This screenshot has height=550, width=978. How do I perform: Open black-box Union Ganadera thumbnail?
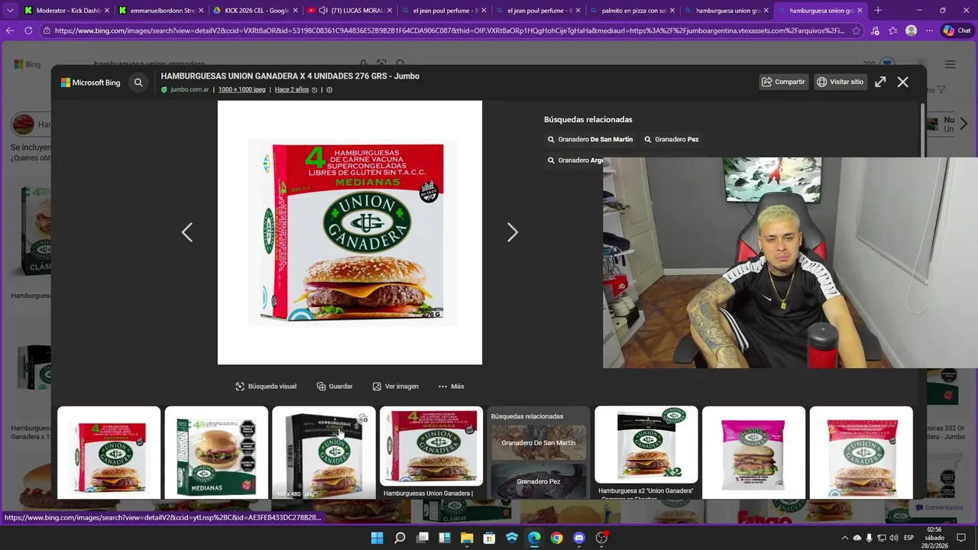click(x=324, y=452)
